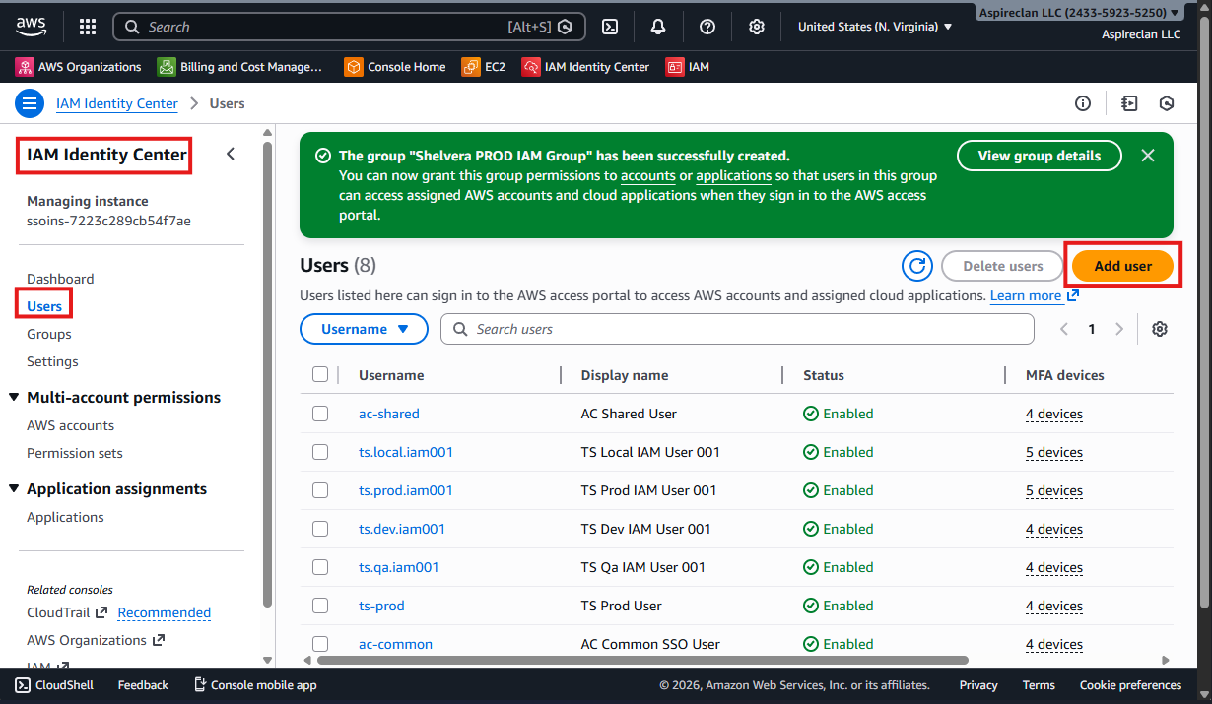The height and width of the screenshot is (704, 1212).
Task: Go to next page of users
Action: pos(1119,329)
